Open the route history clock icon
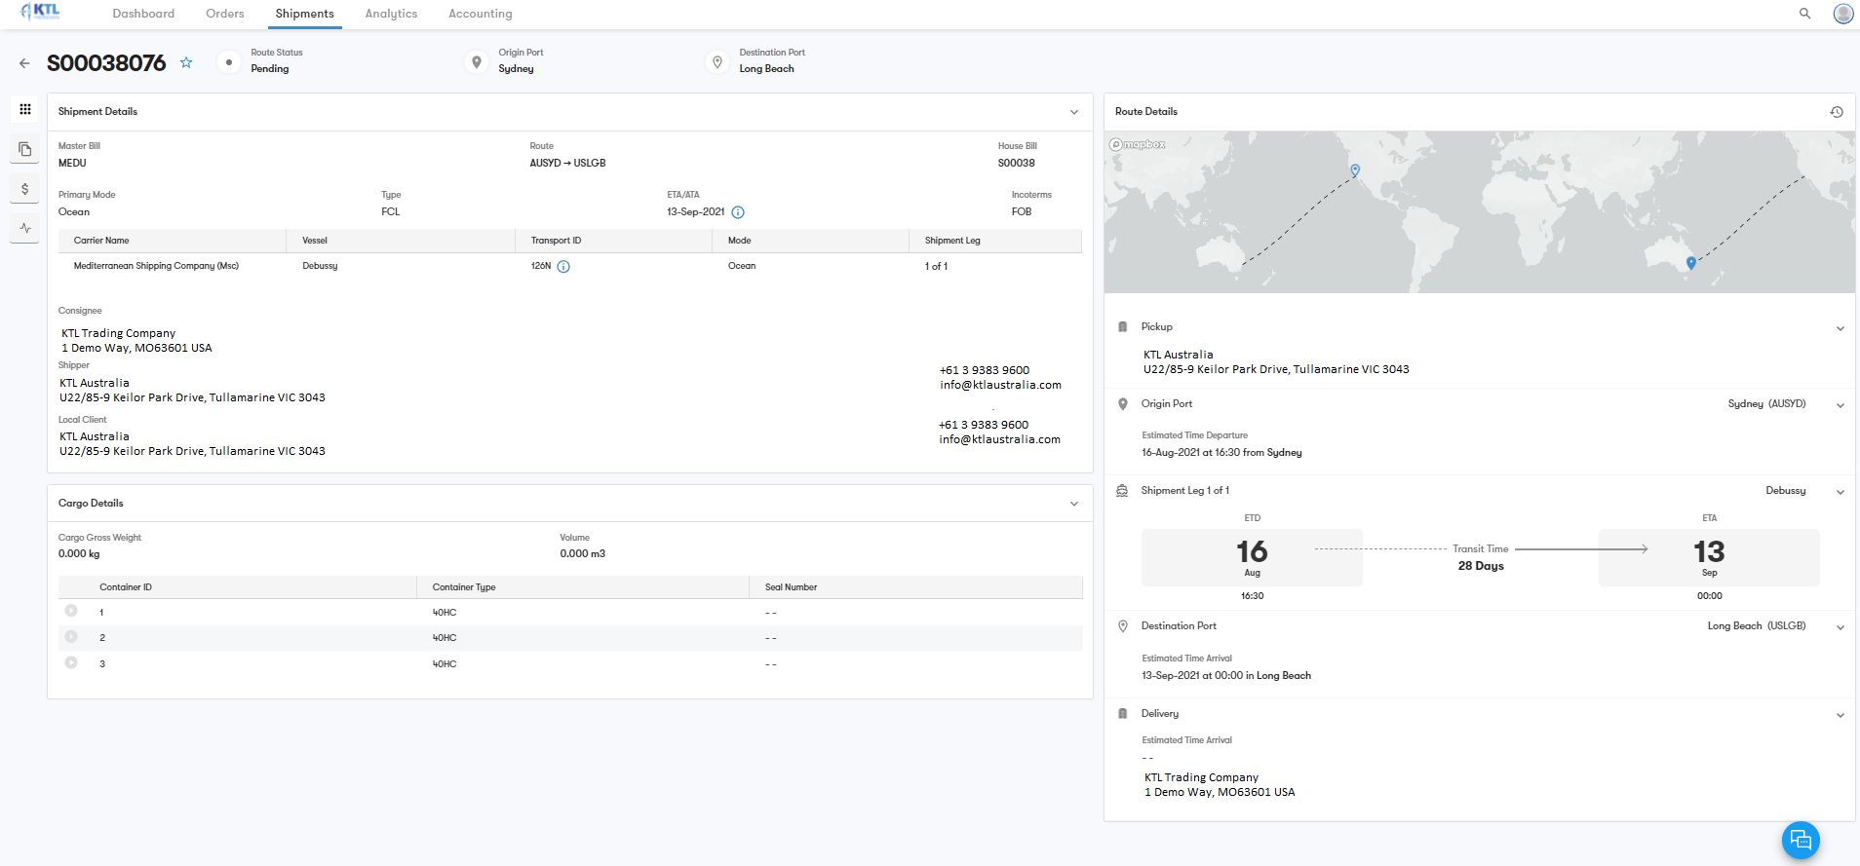Viewport: 1860px width, 866px height. [1836, 112]
